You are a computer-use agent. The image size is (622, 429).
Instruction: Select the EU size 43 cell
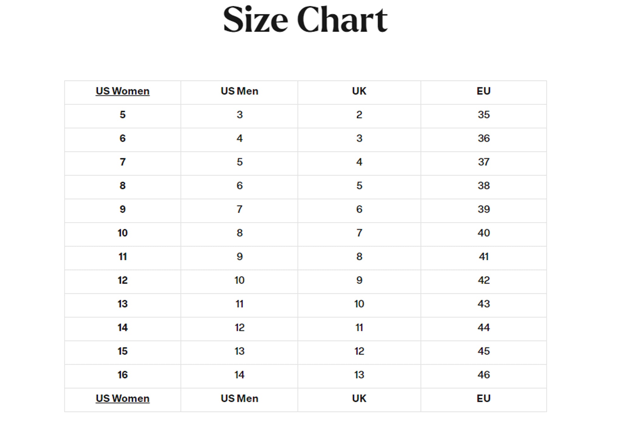(484, 304)
